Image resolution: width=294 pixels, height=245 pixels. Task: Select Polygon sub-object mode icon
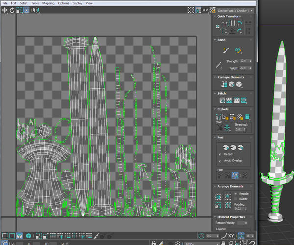pyautogui.click(x=19, y=236)
